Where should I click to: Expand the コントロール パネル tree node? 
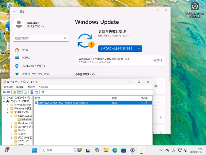[x=12, y=127]
